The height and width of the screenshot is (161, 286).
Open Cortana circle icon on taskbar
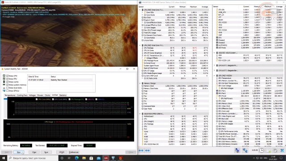[62, 158]
